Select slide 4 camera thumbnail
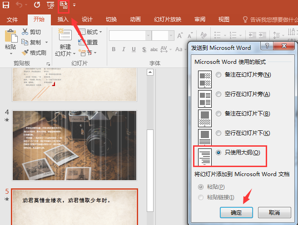This screenshot has height=225, width=298. click(x=74, y=145)
